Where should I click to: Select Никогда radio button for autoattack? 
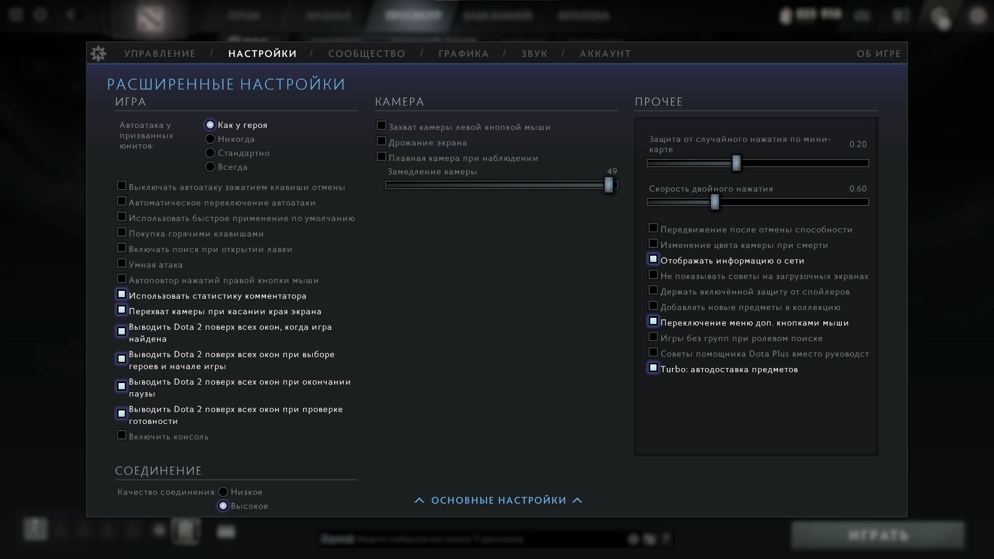(210, 139)
